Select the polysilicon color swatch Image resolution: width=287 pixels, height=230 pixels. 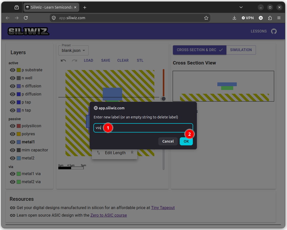(x=19, y=126)
